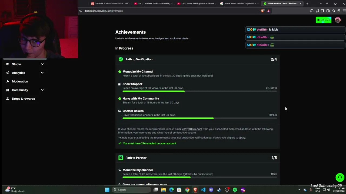
Task: Click the Moderation wrench icon
Action: point(8,81)
